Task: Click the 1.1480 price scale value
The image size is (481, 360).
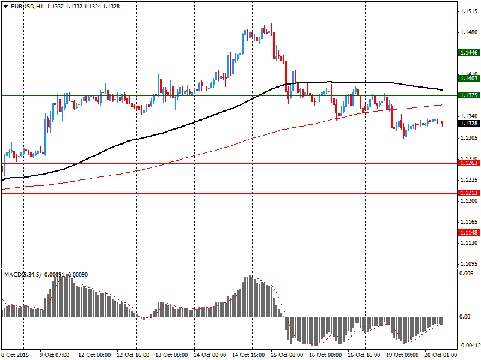Action: [x=469, y=32]
